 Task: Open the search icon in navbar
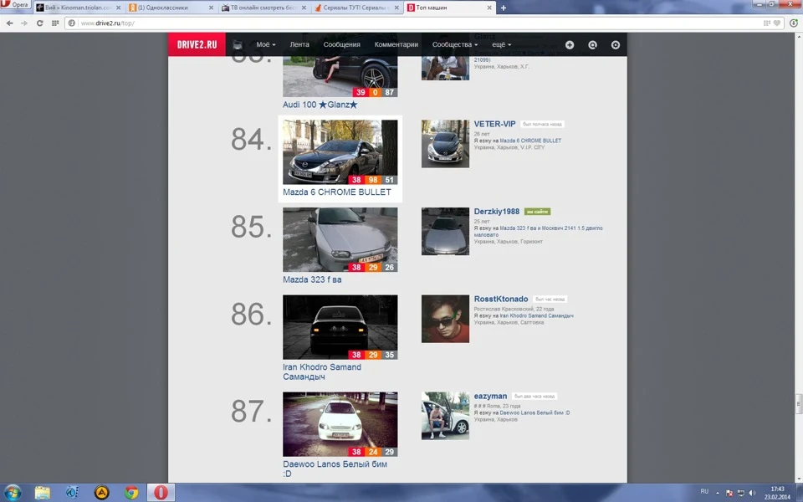pos(592,45)
